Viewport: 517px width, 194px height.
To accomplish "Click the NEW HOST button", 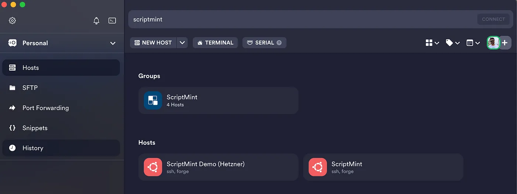I will [153, 43].
